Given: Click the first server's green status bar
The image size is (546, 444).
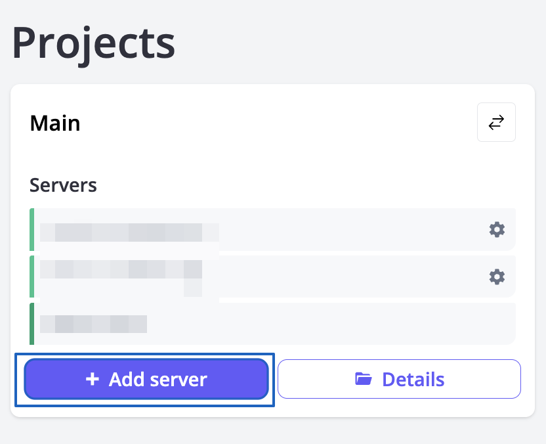Looking at the screenshot, I should (31, 229).
